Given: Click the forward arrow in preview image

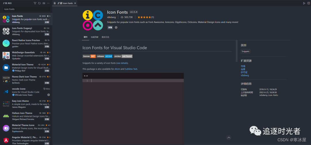Looking at the screenshot, I should click(x=87, y=76).
